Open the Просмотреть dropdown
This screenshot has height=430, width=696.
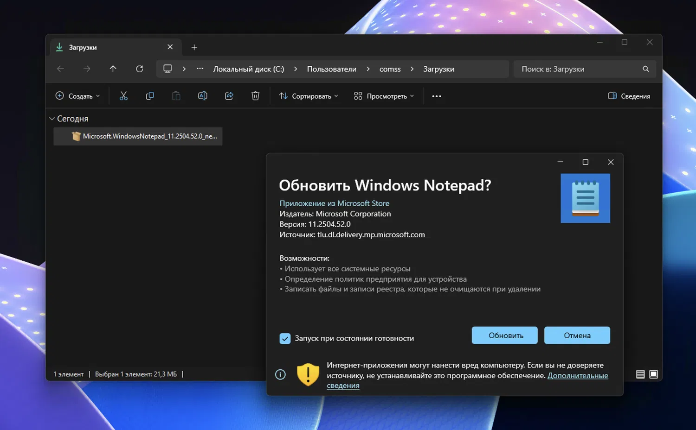pyautogui.click(x=384, y=96)
